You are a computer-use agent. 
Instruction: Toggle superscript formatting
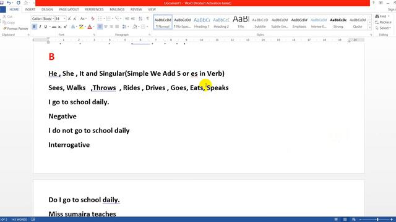[x=65, y=27]
